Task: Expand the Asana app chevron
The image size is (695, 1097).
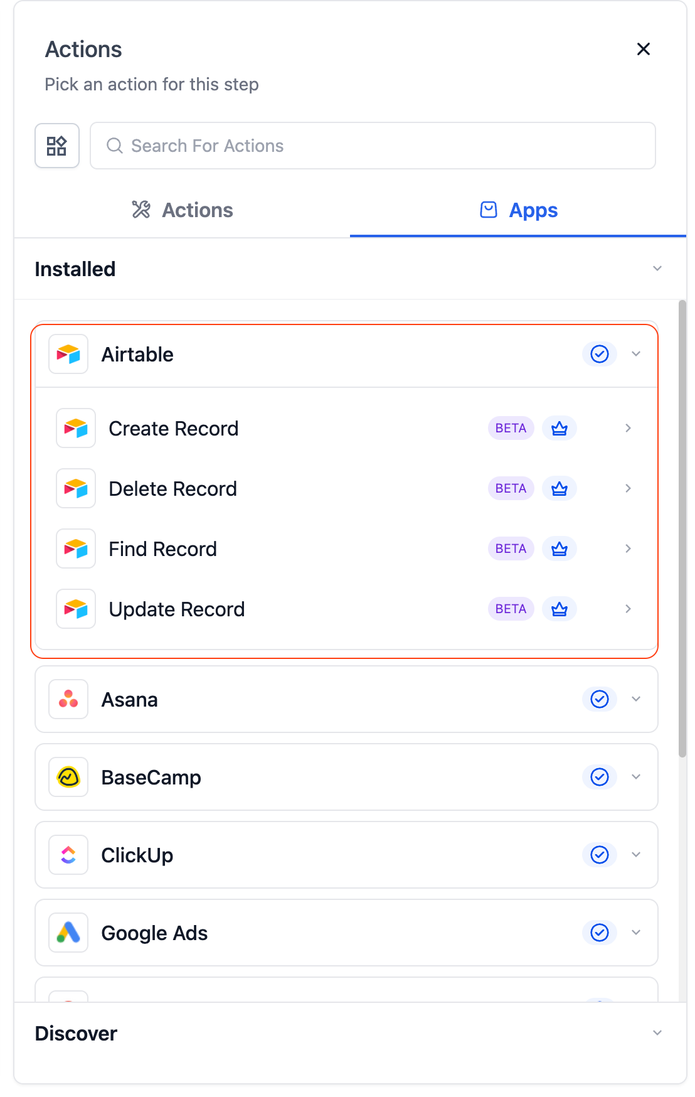Action: (x=636, y=699)
